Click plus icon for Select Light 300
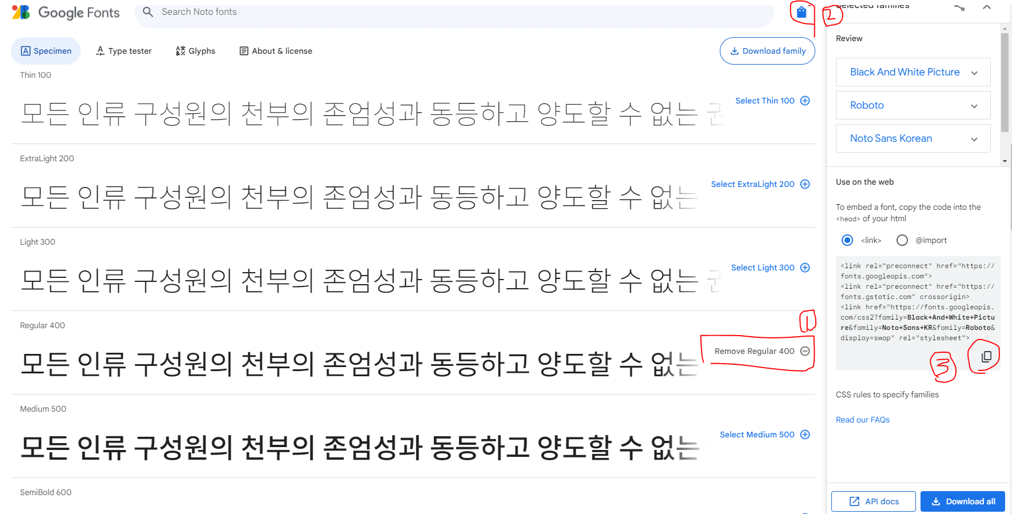 (805, 268)
